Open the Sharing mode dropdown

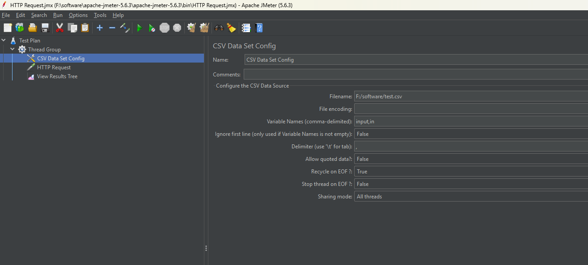tap(471, 196)
